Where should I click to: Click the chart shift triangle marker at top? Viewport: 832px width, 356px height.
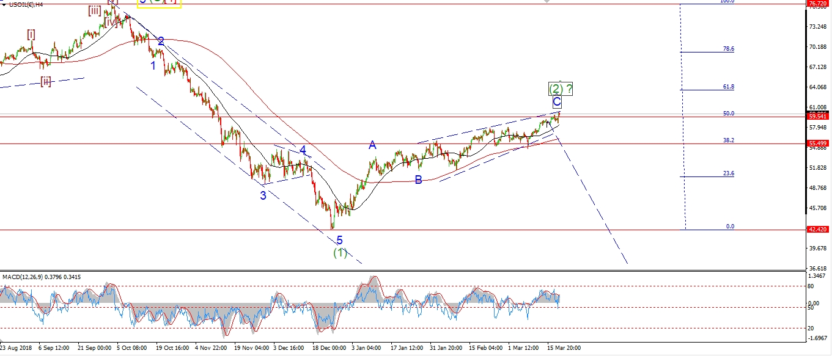pos(545,2)
